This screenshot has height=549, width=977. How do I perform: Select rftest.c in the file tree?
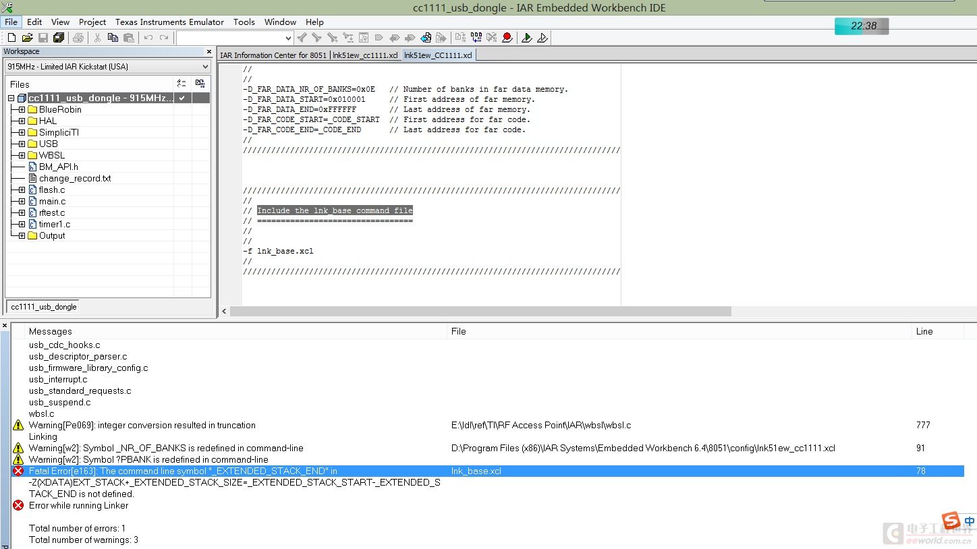[52, 212]
